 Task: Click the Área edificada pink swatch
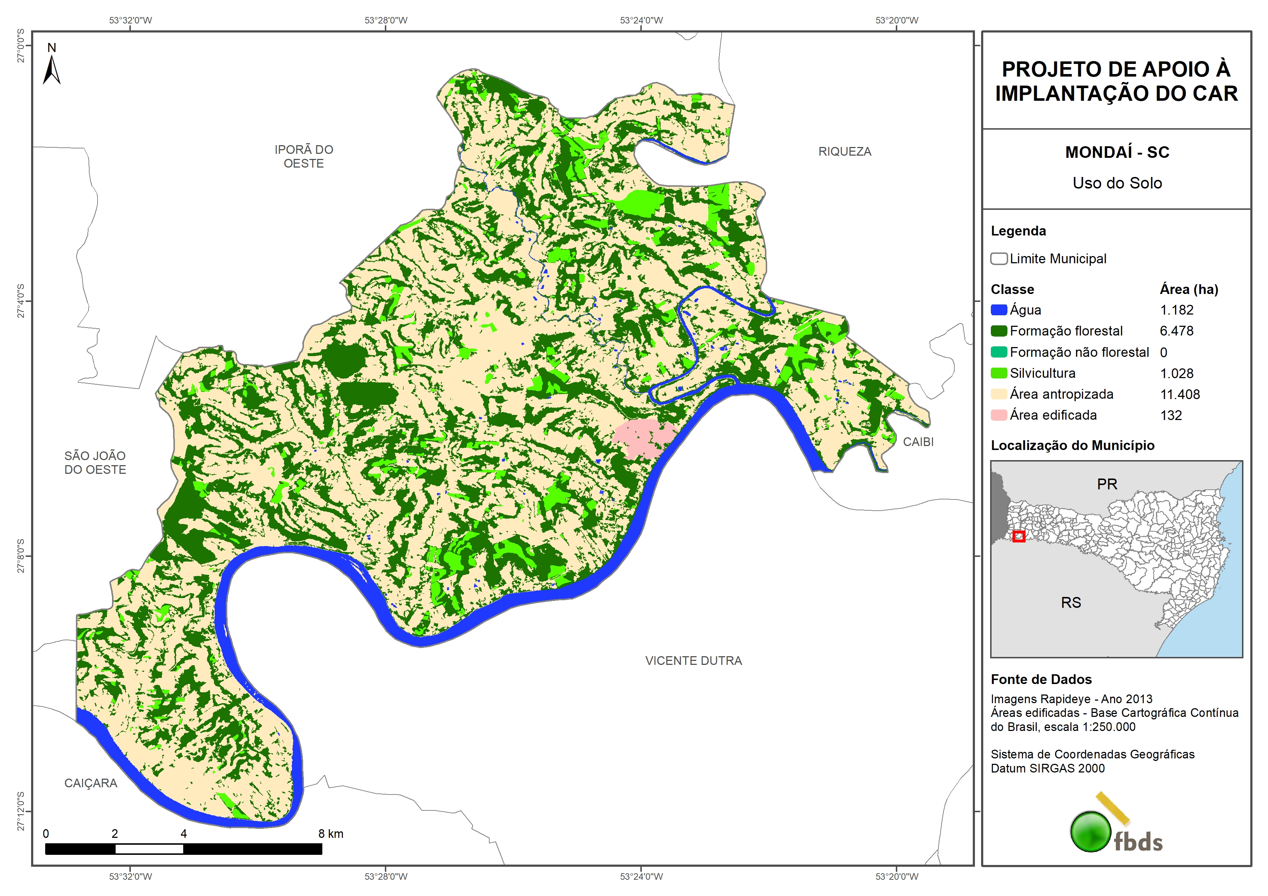pos(998,415)
